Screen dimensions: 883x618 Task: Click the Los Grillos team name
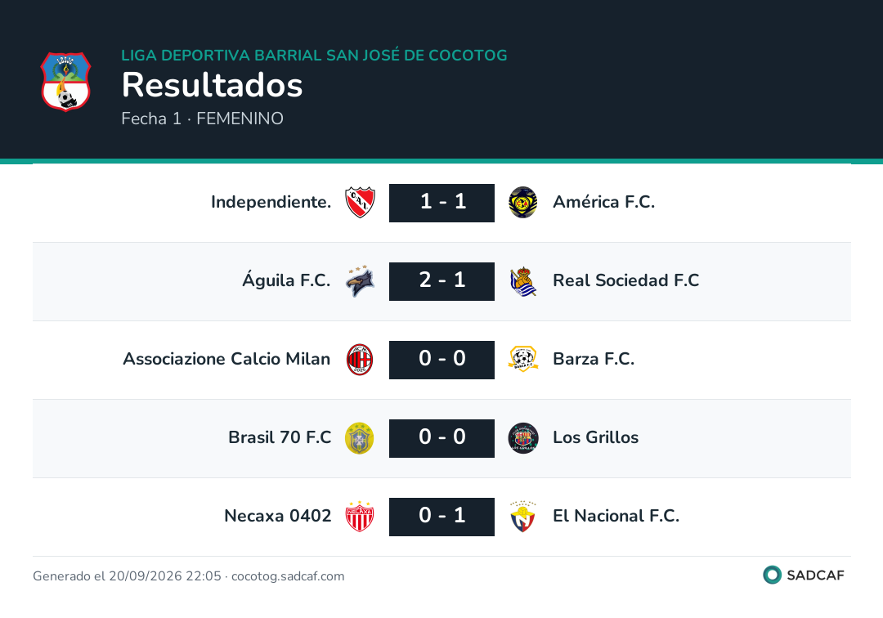[x=596, y=437]
